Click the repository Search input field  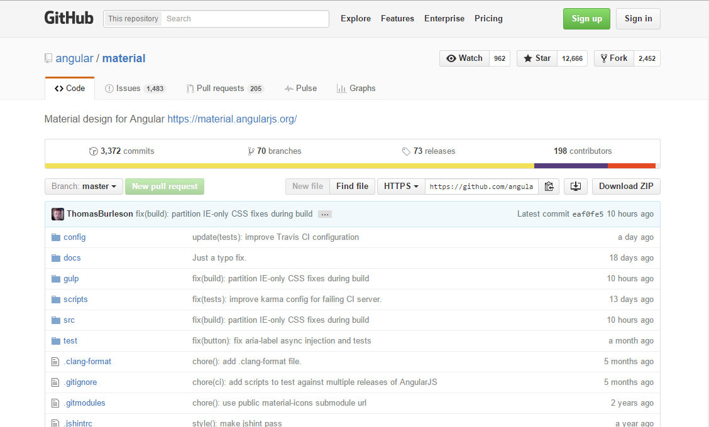click(x=245, y=19)
